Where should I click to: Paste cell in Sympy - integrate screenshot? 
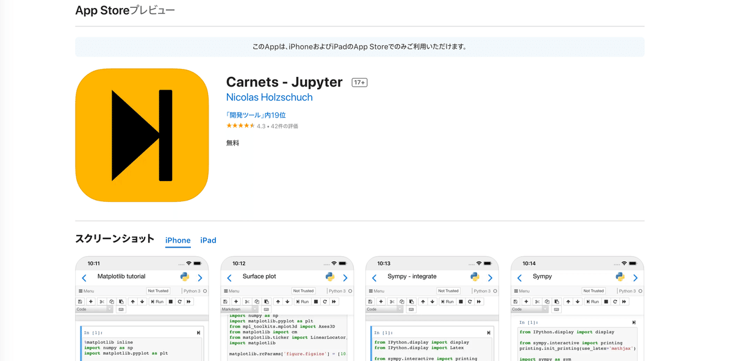click(412, 302)
